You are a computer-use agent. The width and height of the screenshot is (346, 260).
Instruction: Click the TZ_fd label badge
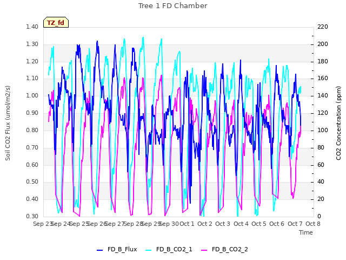(56, 23)
